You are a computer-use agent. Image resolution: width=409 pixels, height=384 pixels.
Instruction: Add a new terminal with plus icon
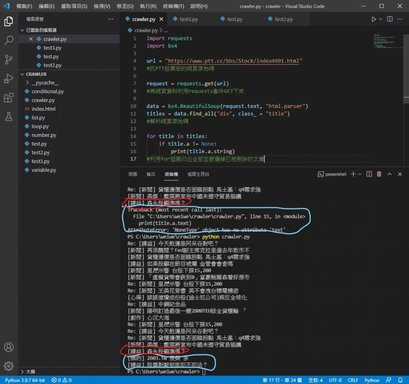[x=353, y=174]
